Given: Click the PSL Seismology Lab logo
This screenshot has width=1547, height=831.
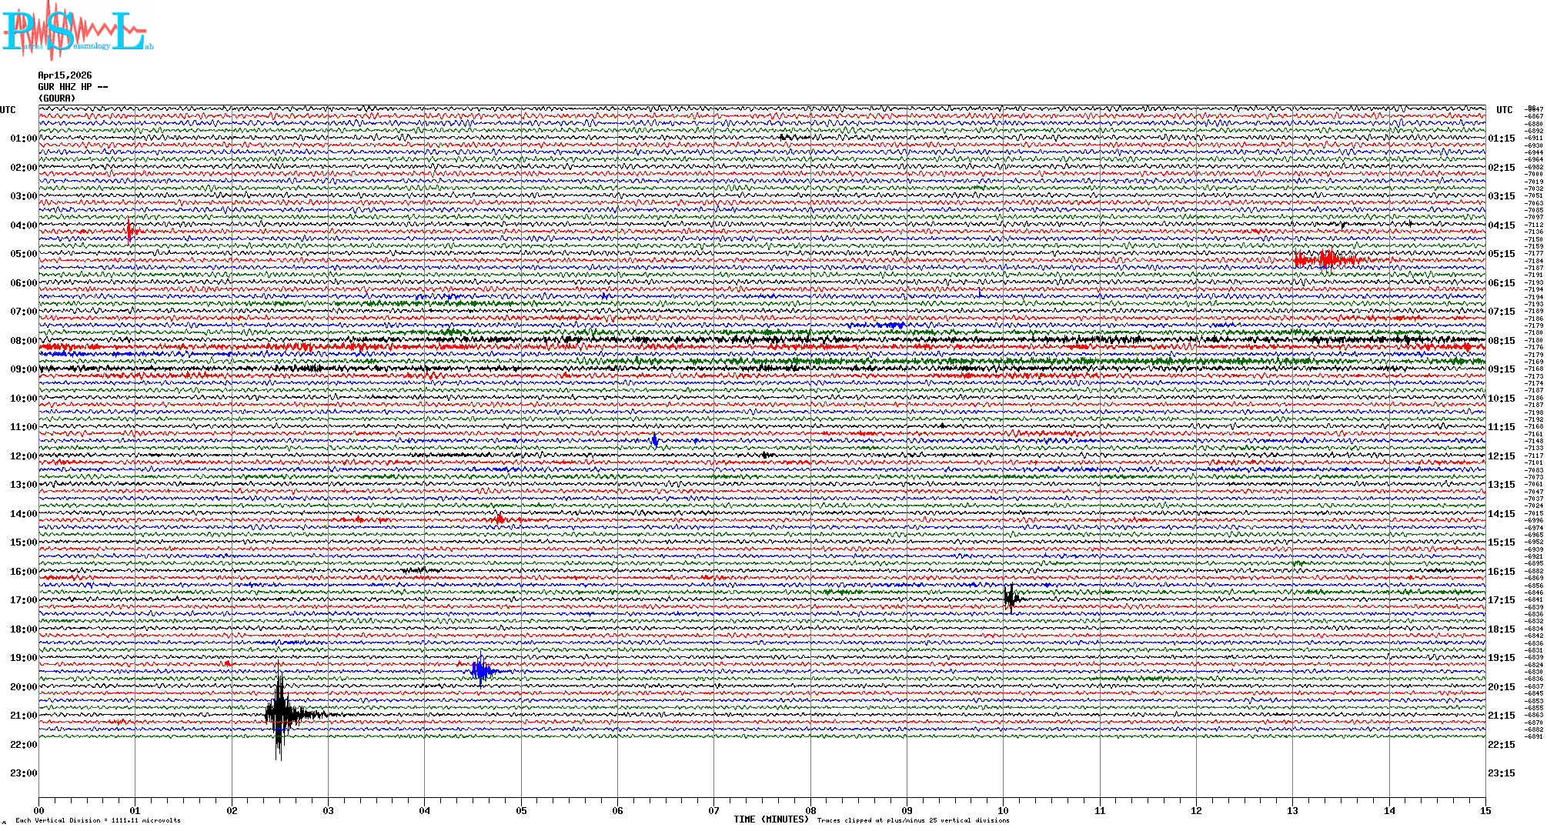Looking at the screenshot, I should click(77, 31).
